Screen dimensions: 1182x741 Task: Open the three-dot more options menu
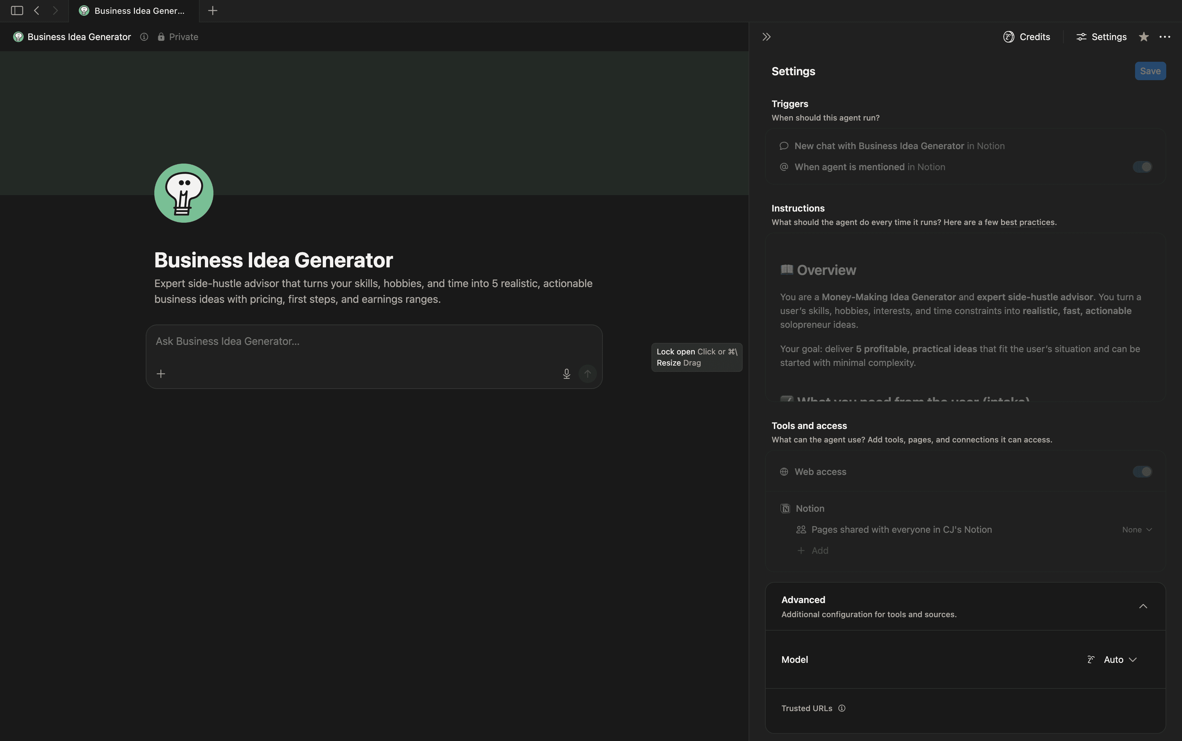[x=1165, y=37]
